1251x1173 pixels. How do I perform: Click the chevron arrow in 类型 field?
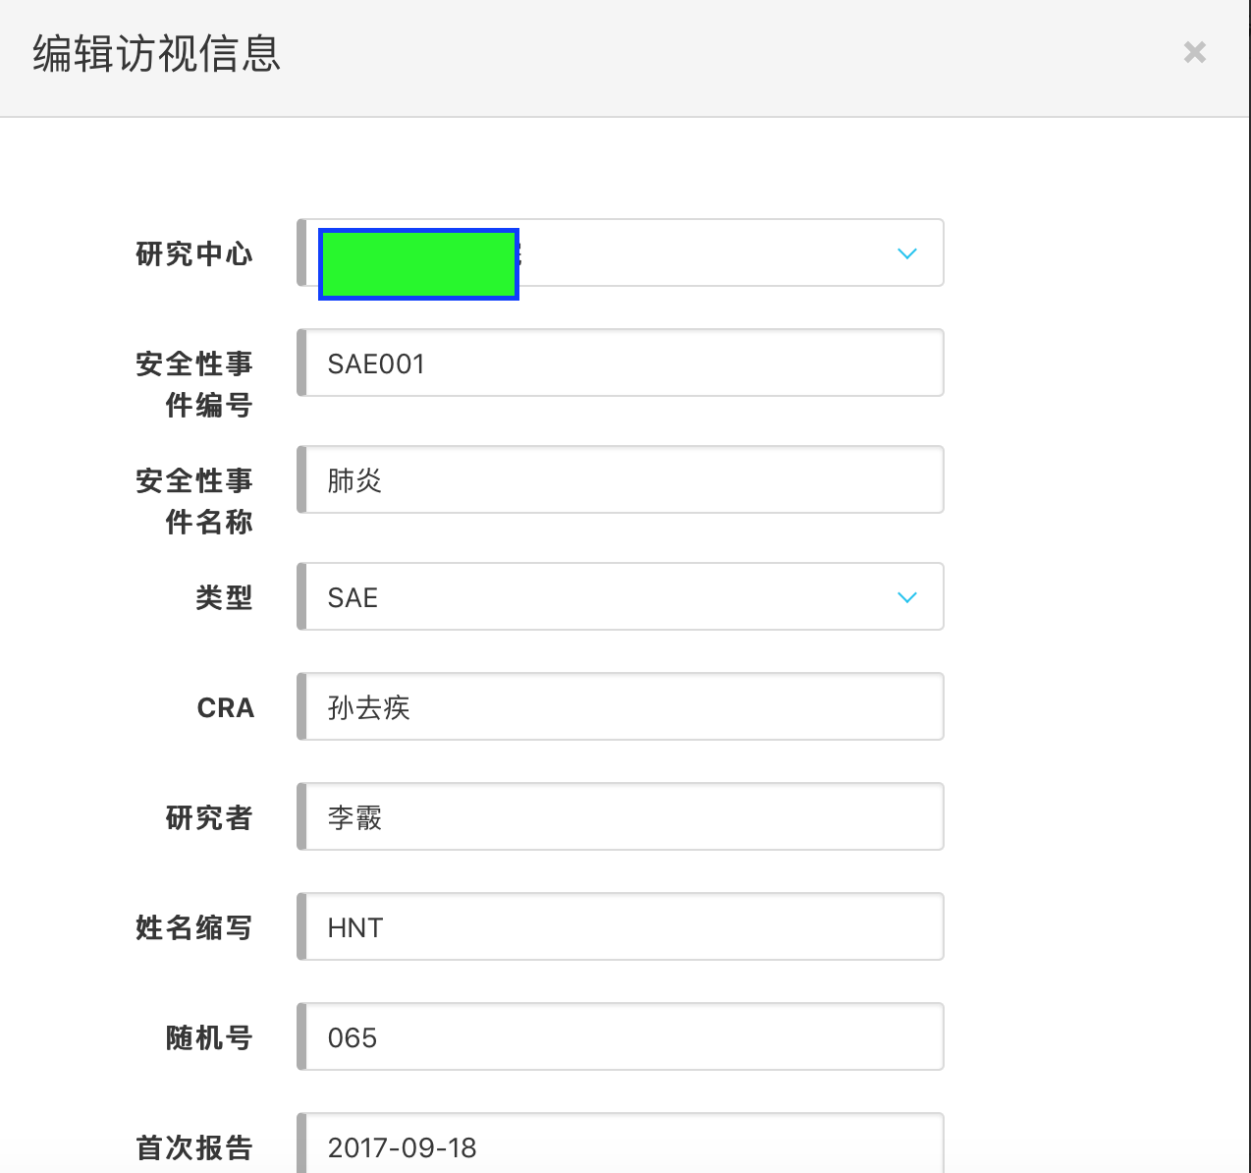pyautogui.click(x=906, y=597)
